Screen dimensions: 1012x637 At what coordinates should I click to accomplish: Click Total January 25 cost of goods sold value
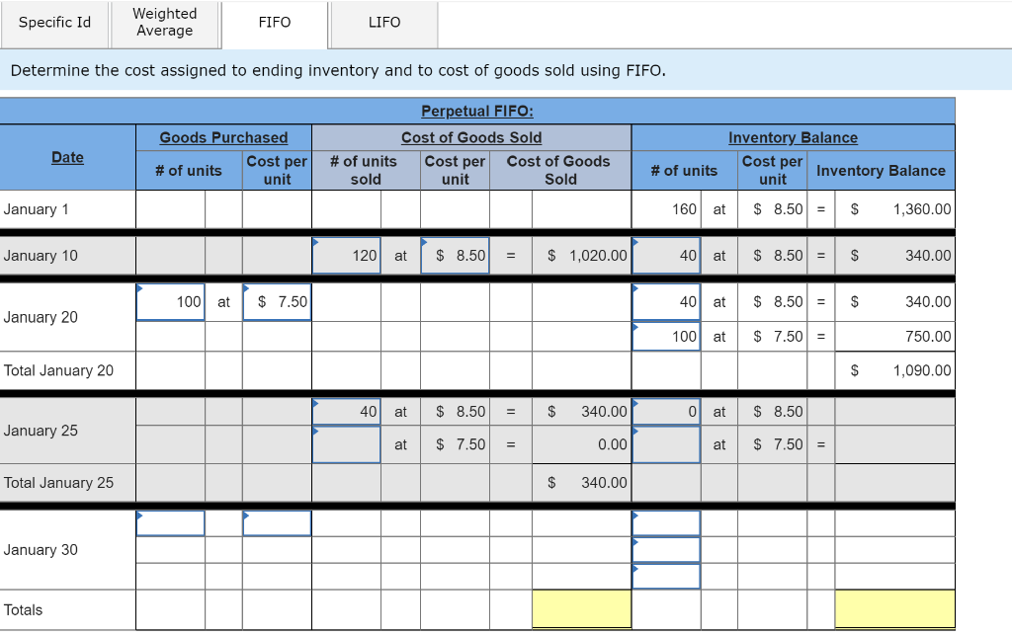604,483
